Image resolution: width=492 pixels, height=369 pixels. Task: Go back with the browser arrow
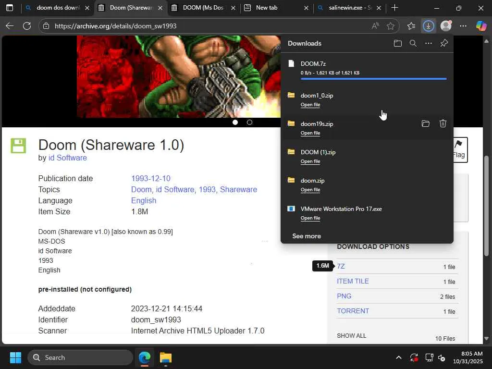[10, 26]
